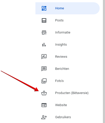Viewport: 105px width, 123px height.
Task: Click the Reviews speech bubble icon
Action: [x=44, y=57]
